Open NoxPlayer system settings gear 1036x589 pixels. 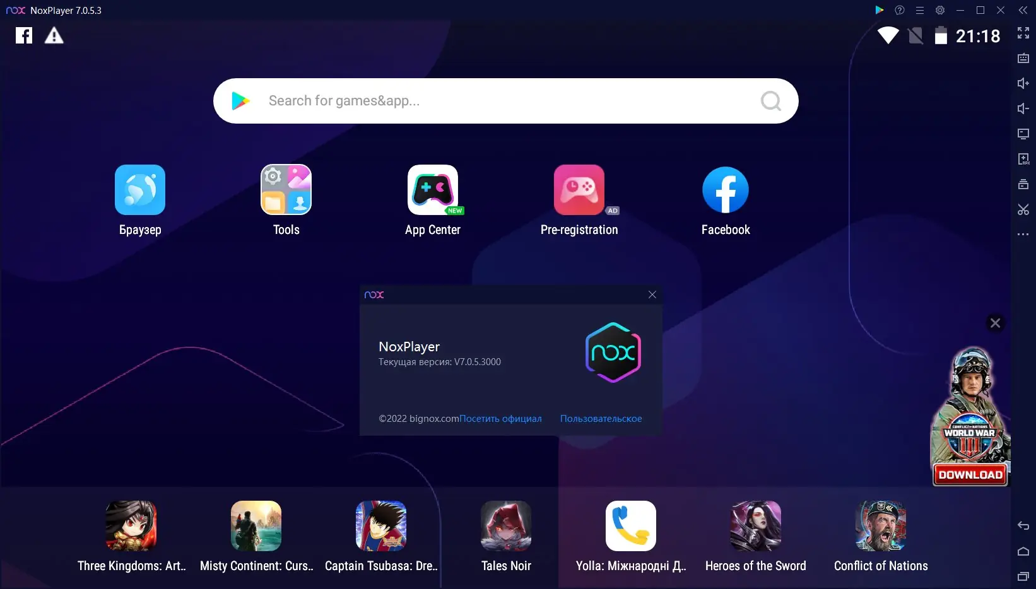tap(940, 10)
